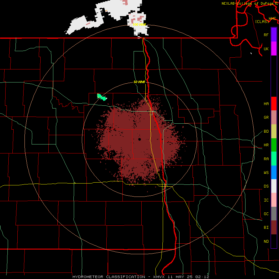Click the ND legend label
The image size is (279, 279).
266,241
